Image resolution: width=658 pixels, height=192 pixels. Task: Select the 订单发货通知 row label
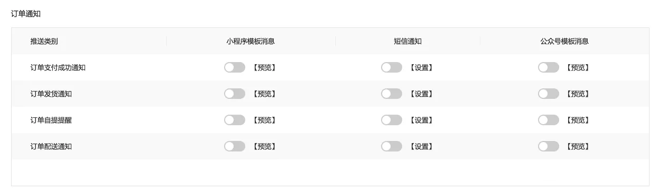tap(51, 94)
